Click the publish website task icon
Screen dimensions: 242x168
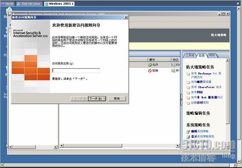tap(188, 93)
